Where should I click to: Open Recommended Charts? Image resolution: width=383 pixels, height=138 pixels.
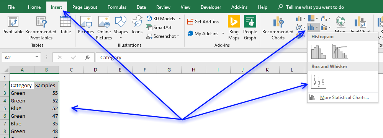[278, 28]
